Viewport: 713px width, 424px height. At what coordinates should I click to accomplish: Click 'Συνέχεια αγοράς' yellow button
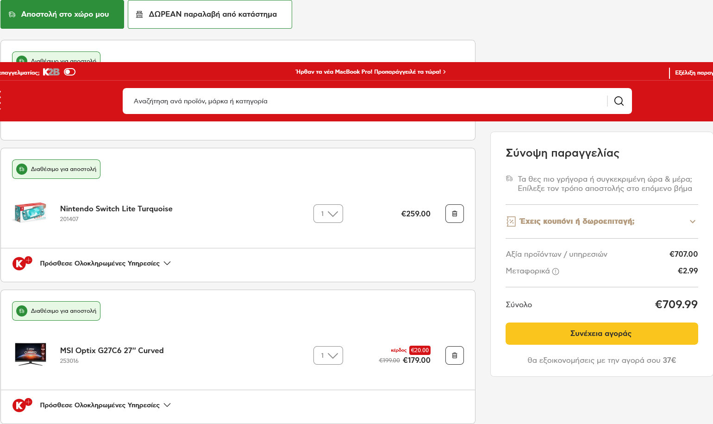(601, 334)
